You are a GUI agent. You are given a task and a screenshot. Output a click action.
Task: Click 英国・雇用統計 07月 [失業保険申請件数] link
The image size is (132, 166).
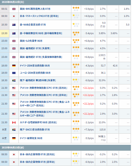[41, 57]
